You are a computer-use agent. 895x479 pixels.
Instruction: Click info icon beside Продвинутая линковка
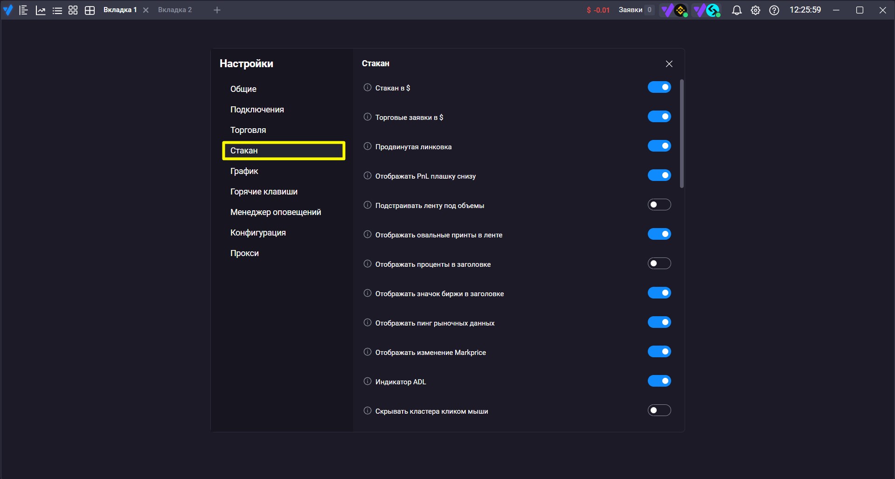point(368,146)
